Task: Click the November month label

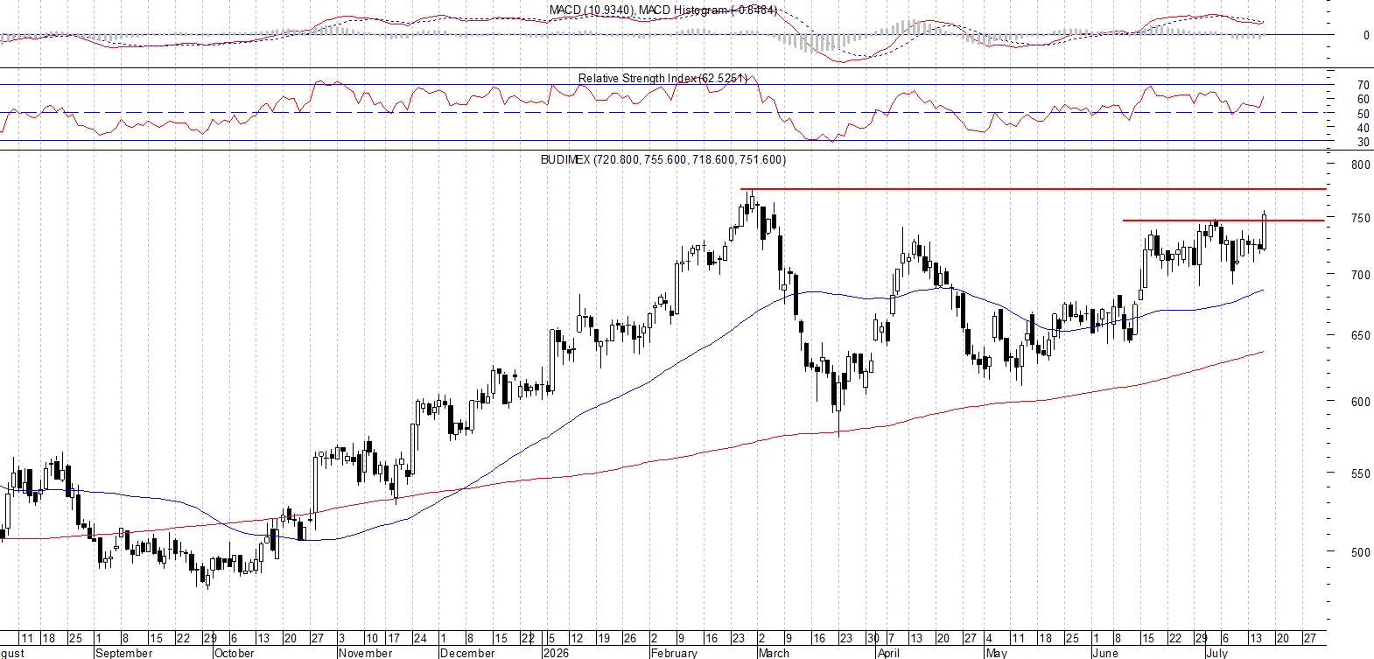Action: click(366, 653)
